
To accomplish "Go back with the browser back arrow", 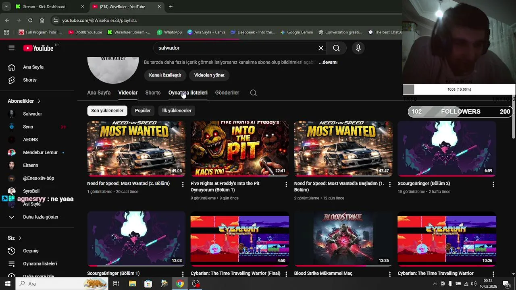I will [7, 20].
